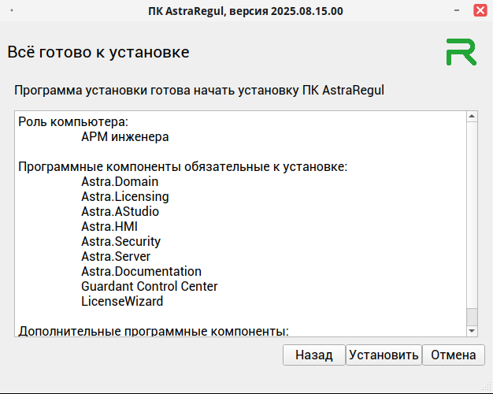Close the installer with the red X
The height and width of the screenshot is (394, 493).
click(480, 11)
